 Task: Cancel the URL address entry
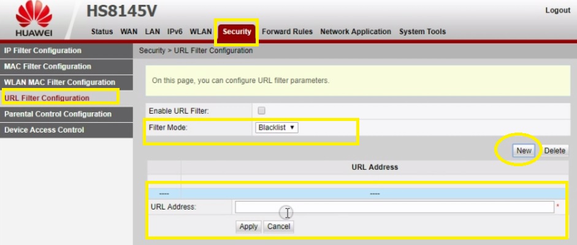[278, 226]
